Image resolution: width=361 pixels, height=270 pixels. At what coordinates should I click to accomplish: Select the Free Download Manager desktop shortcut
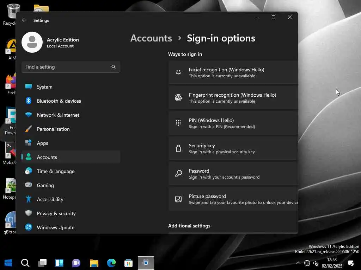tap(10, 121)
